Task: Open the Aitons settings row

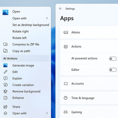Action: point(89,32)
